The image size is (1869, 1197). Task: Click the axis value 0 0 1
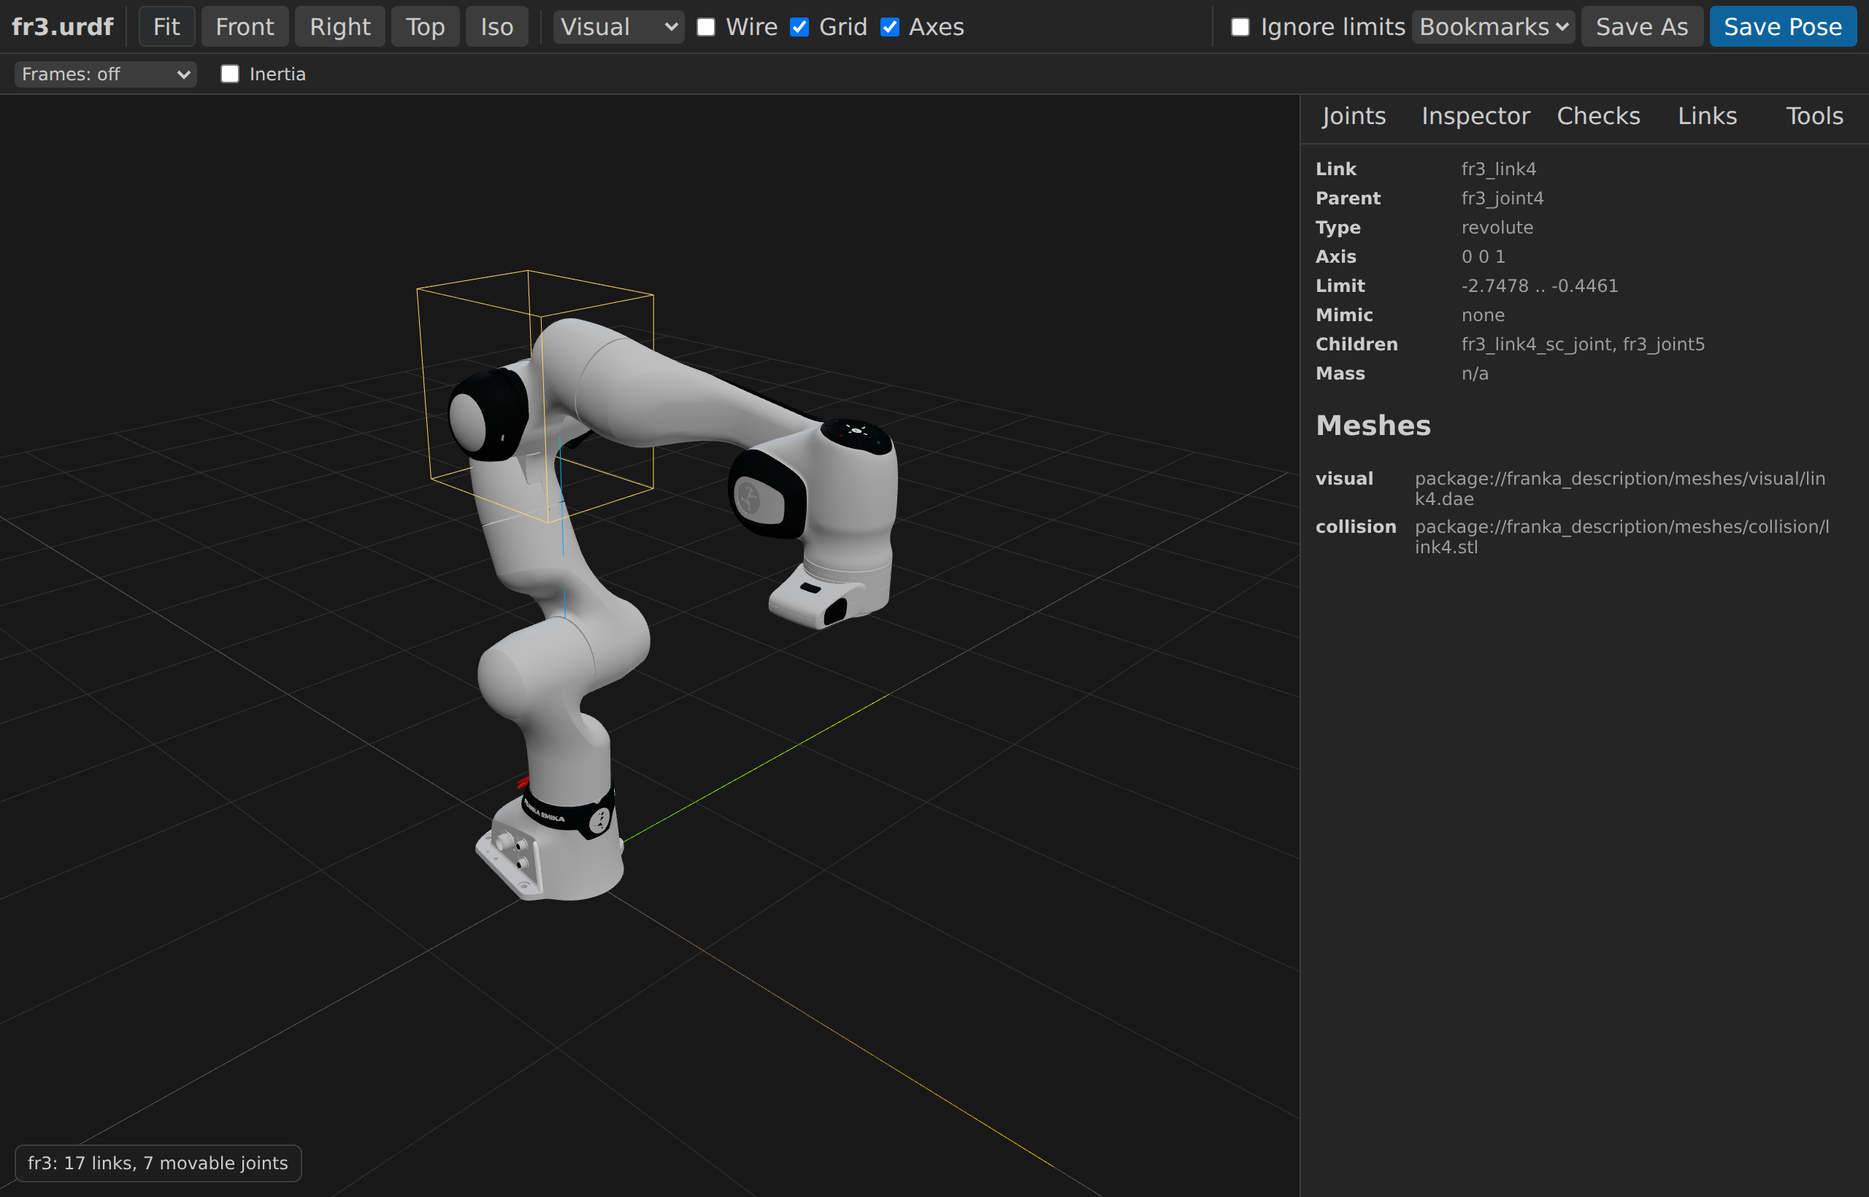[1483, 256]
